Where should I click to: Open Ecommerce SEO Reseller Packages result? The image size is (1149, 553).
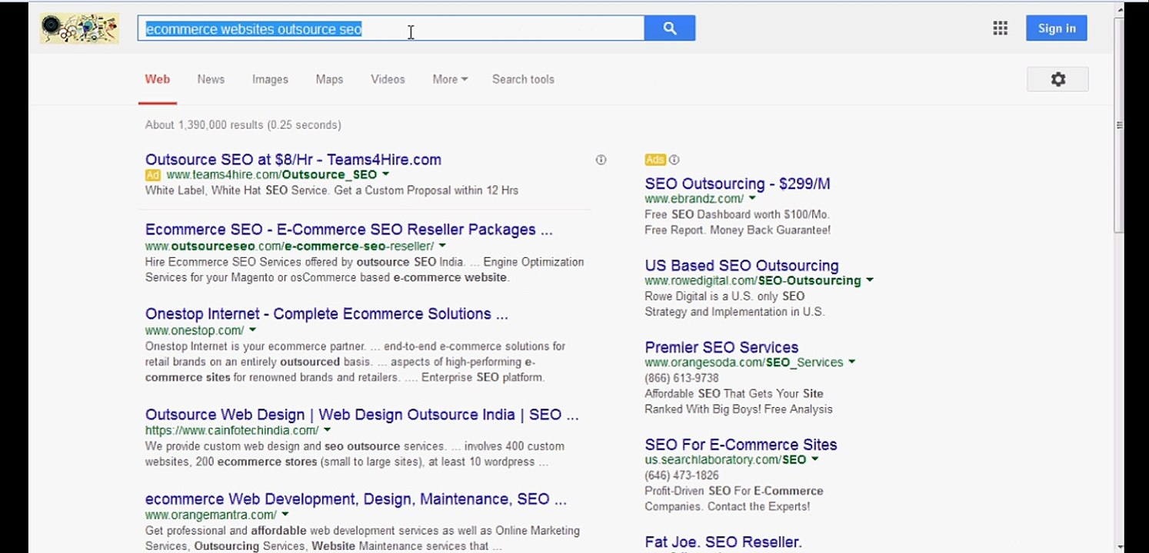[x=349, y=230]
